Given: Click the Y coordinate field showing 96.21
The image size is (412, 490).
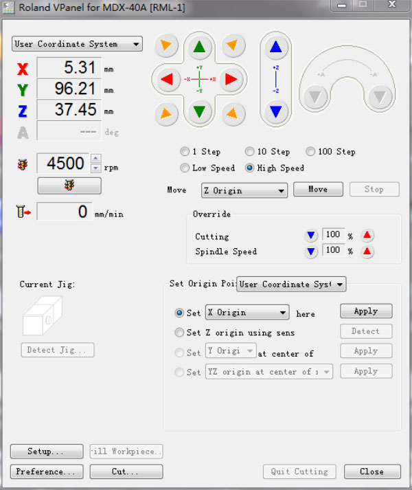Looking at the screenshot, I should (69, 89).
